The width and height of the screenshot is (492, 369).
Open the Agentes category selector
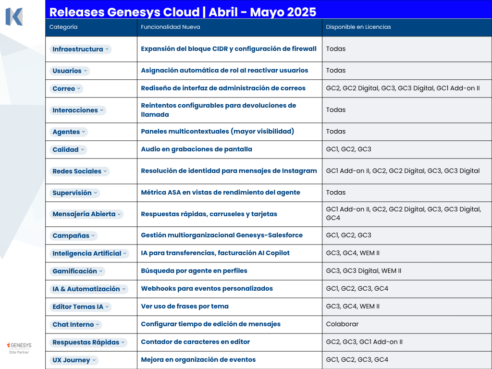69,132
